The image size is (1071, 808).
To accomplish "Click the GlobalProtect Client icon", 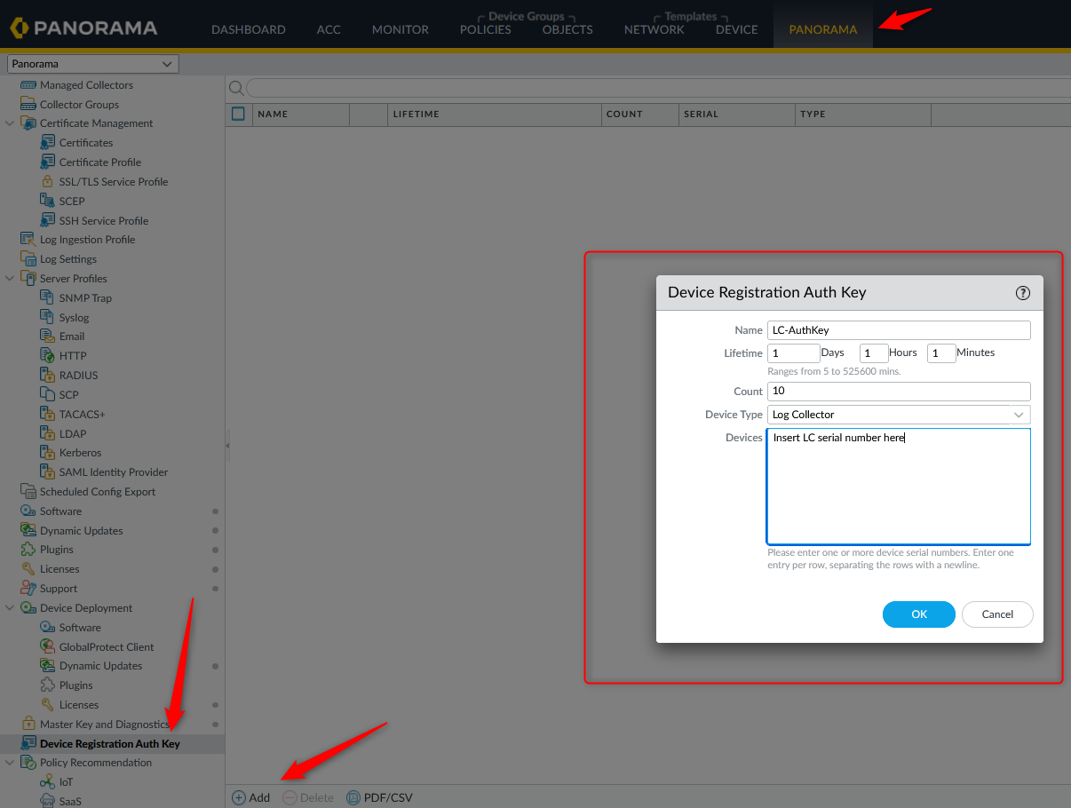I will pos(48,647).
